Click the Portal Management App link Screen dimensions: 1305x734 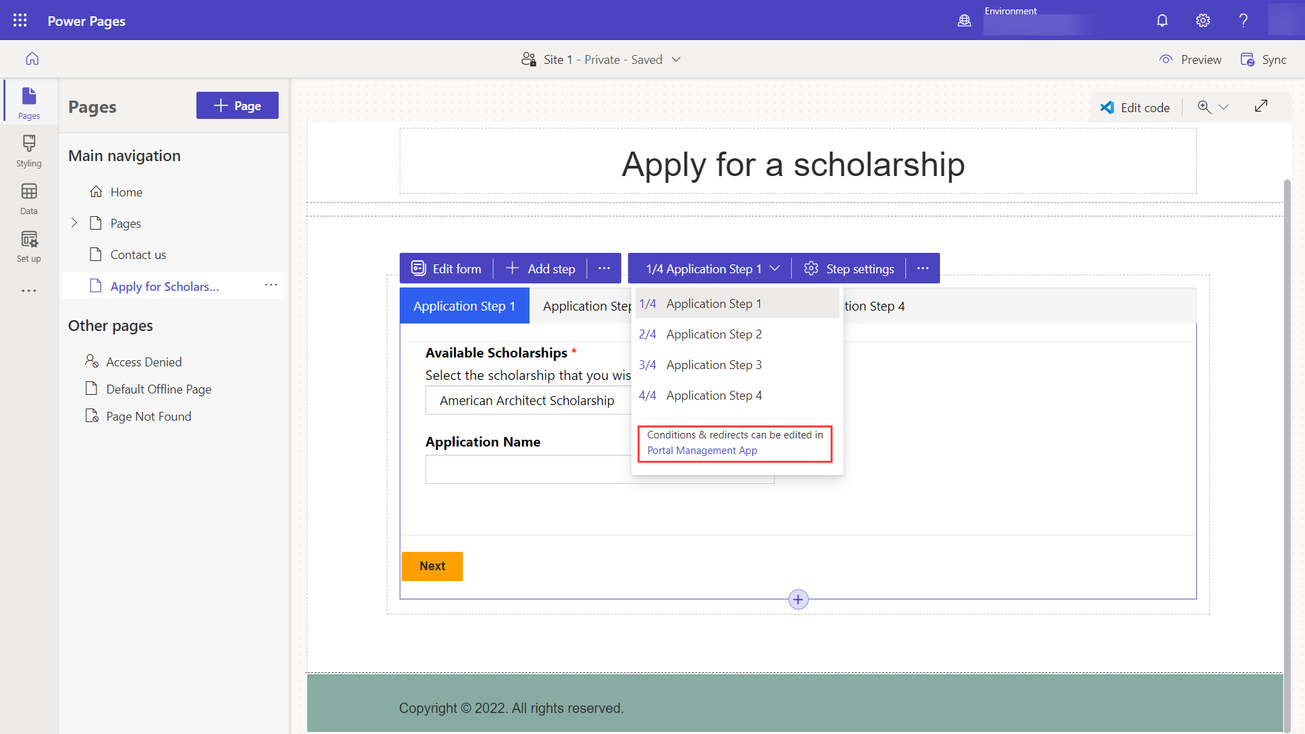[702, 450]
